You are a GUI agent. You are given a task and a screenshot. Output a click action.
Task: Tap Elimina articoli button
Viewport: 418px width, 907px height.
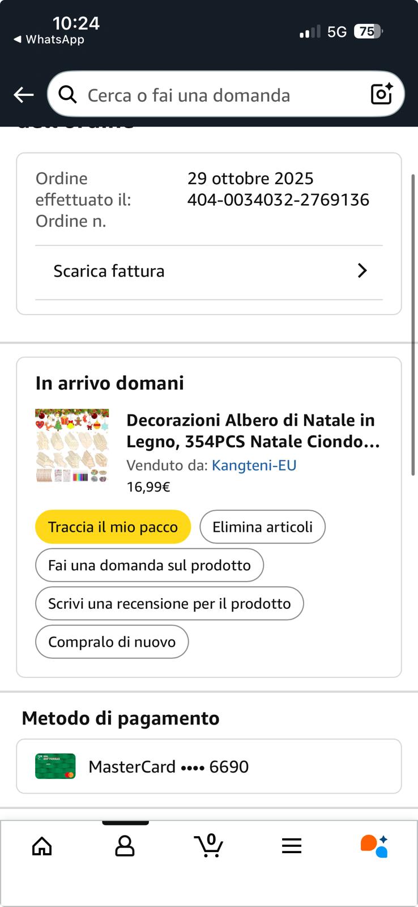pyautogui.click(x=262, y=527)
